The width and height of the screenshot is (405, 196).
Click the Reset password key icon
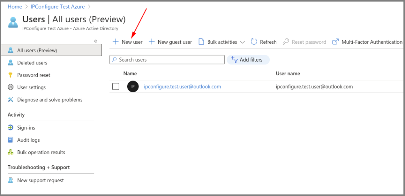point(286,42)
